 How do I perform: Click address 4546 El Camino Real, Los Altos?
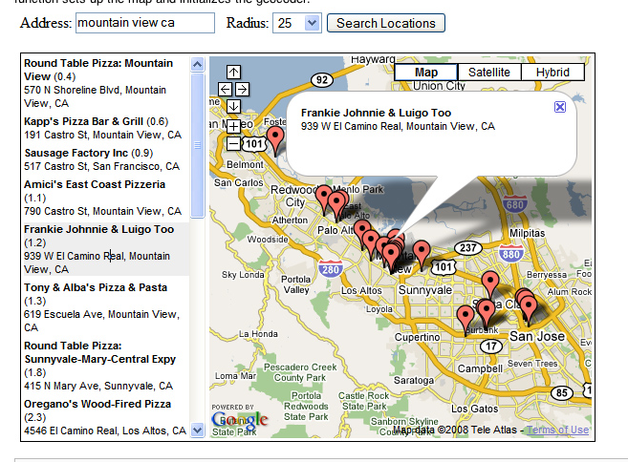click(105, 430)
